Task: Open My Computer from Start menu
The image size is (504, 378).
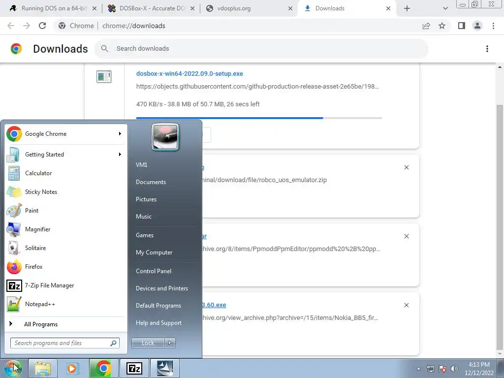Action: tap(154, 252)
